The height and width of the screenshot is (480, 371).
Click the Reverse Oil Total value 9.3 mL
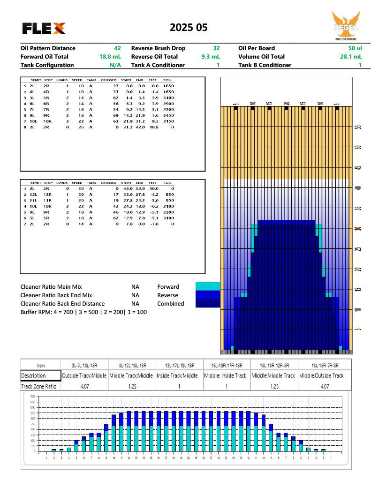(211, 57)
